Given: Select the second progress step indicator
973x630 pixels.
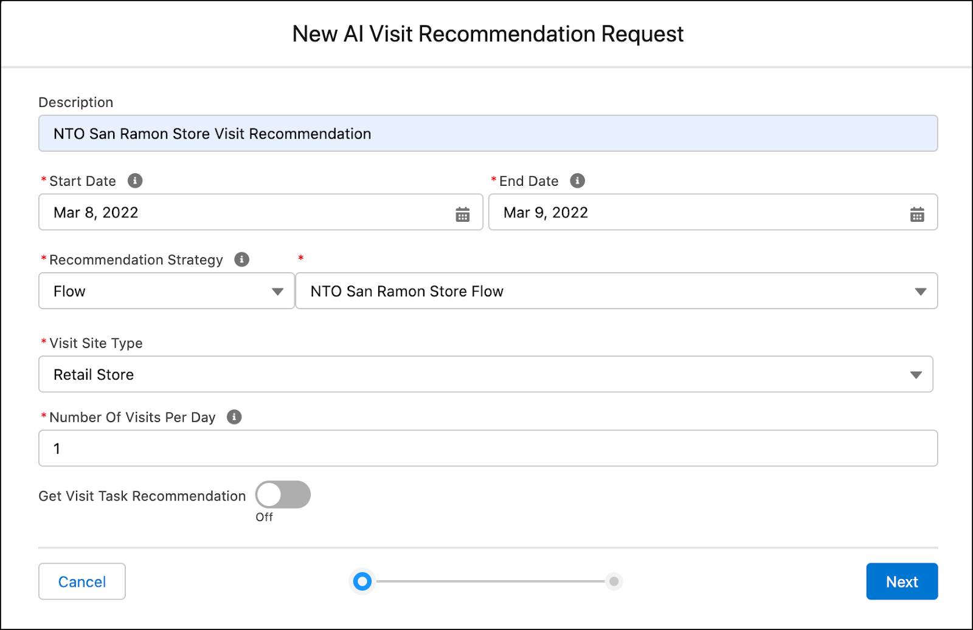Looking at the screenshot, I should [x=614, y=581].
